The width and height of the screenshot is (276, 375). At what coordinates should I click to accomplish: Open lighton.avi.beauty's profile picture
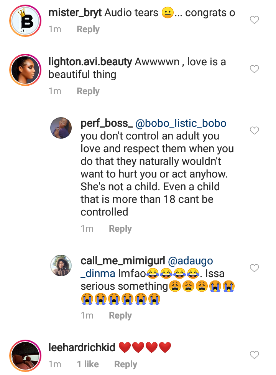pos(25,70)
